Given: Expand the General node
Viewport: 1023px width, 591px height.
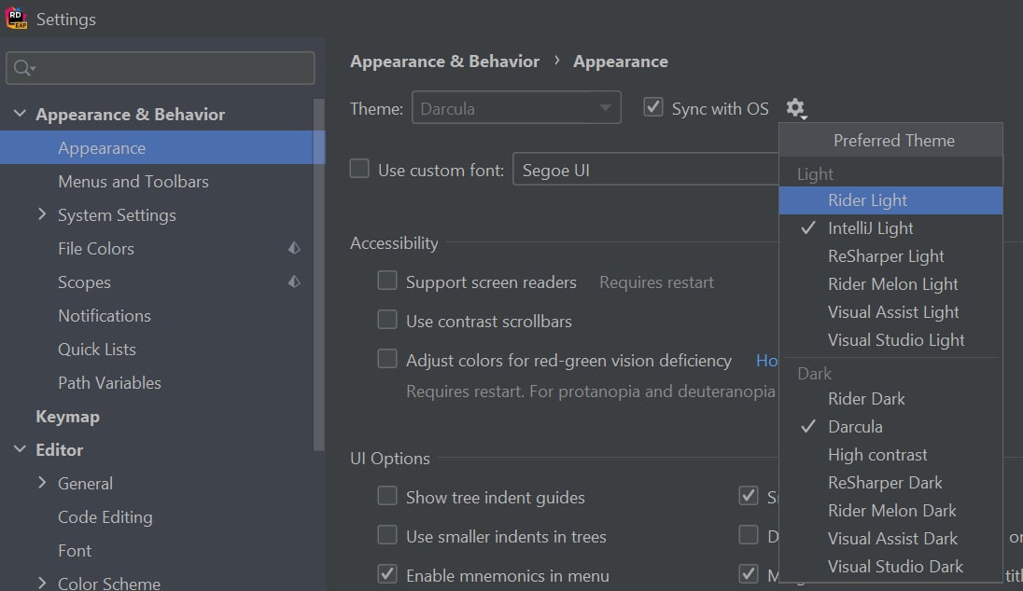Looking at the screenshot, I should click(42, 483).
